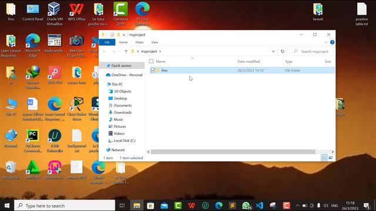Select Network in navigation pane
Screen dimensions: 376x211
(x=118, y=150)
